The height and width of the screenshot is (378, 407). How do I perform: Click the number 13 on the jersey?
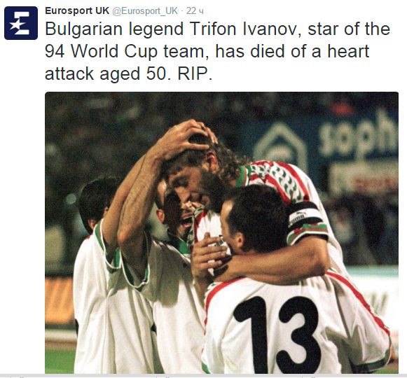(276, 335)
